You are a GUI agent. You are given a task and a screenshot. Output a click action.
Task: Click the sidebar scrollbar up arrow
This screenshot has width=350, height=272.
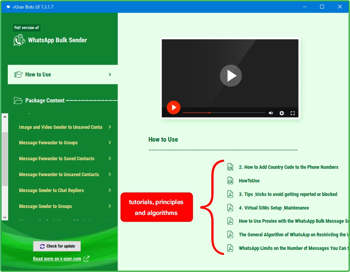click(x=5, y=117)
